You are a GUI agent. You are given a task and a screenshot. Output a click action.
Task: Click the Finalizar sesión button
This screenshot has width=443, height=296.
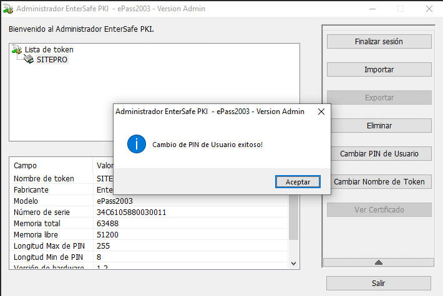point(379,42)
